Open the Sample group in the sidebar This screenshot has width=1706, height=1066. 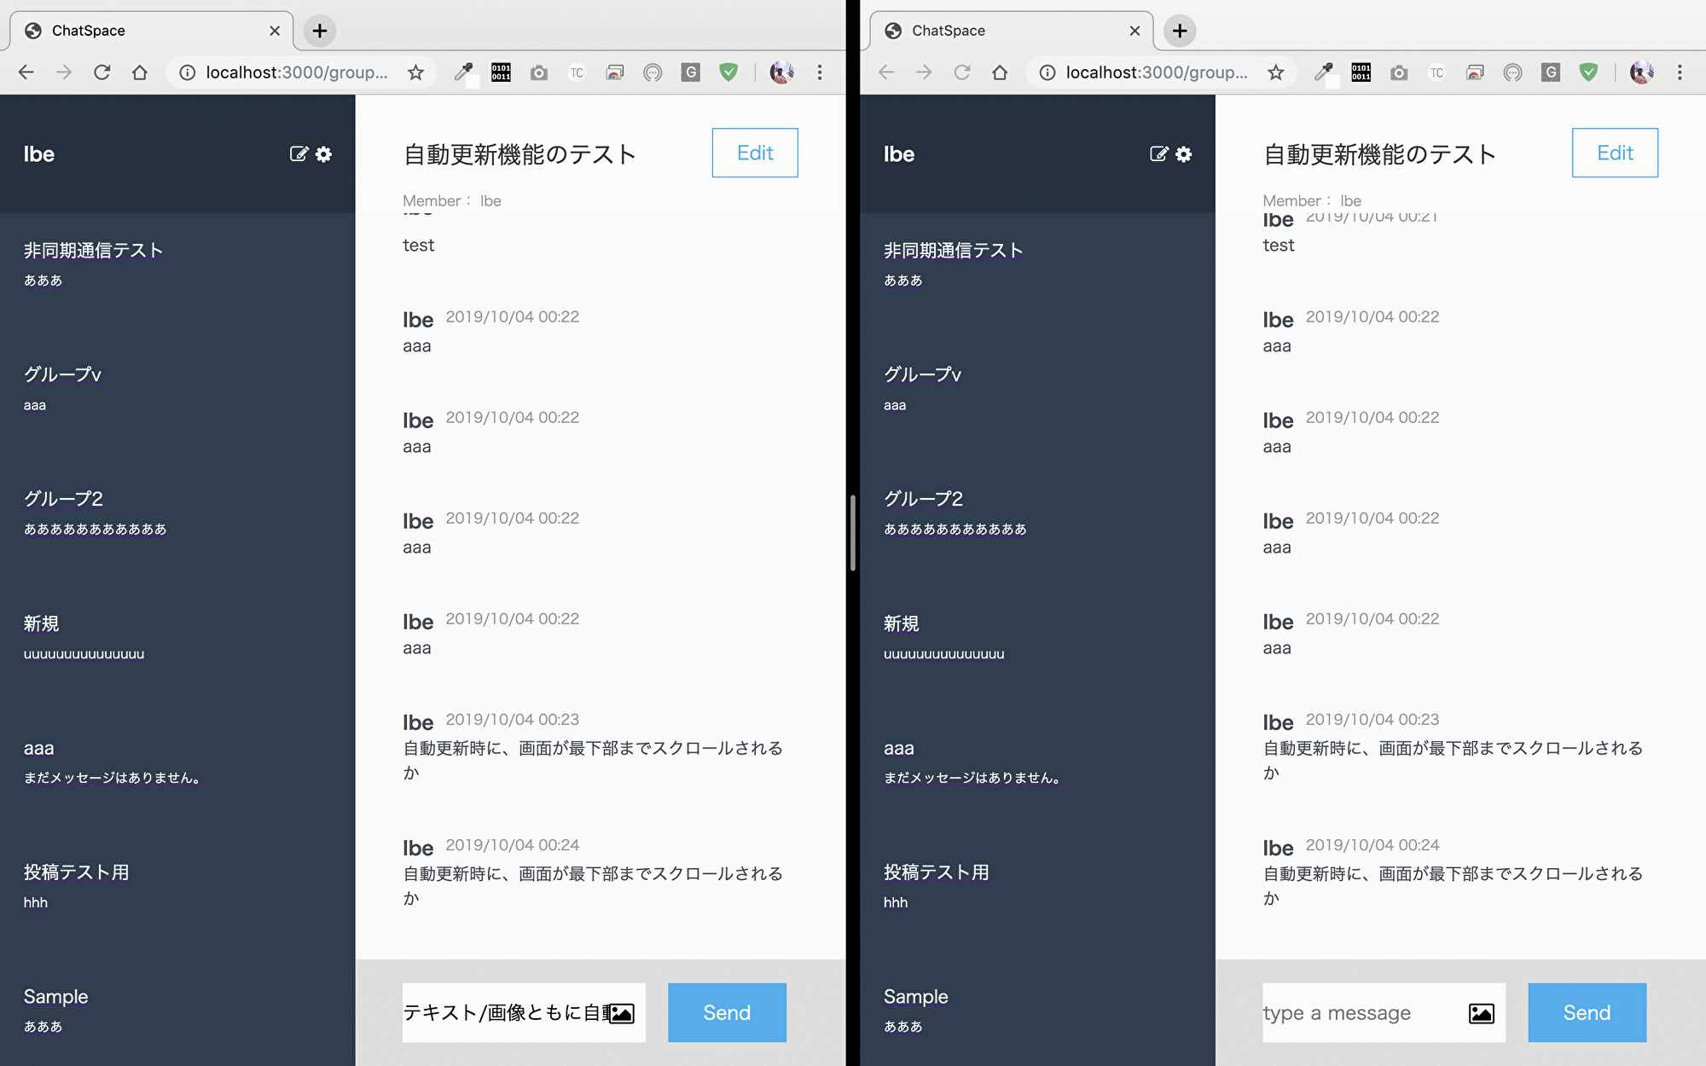click(x=55, y=996)
